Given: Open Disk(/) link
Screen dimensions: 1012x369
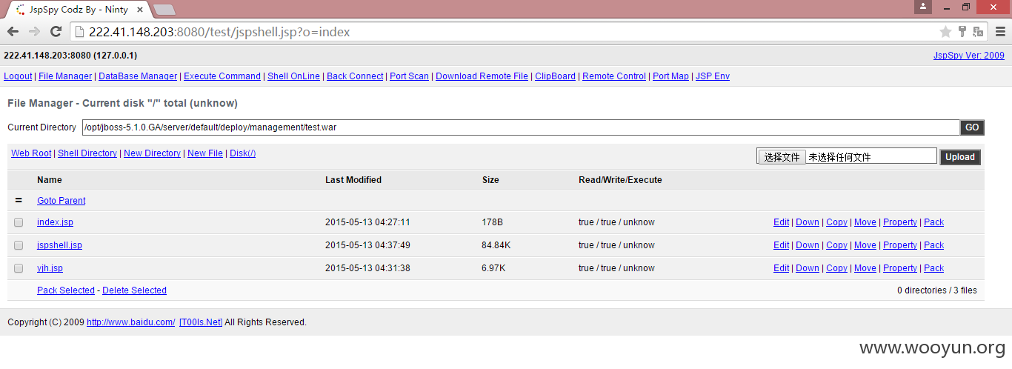Looking at the screenshot, I should click(x=242, y=153).
